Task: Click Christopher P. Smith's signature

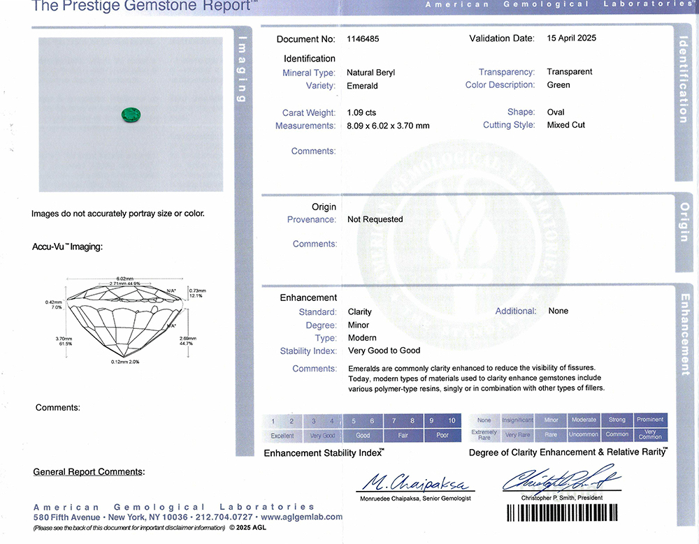Action: (x=562, y=479)
